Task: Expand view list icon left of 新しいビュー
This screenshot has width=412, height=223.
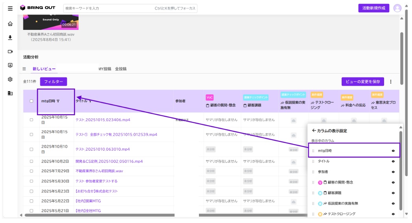Action: click(x=24, y=69)
